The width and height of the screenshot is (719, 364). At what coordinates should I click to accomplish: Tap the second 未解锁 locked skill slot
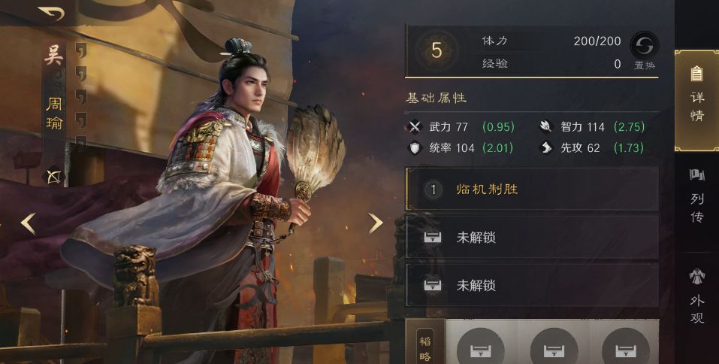pos(532,285)
